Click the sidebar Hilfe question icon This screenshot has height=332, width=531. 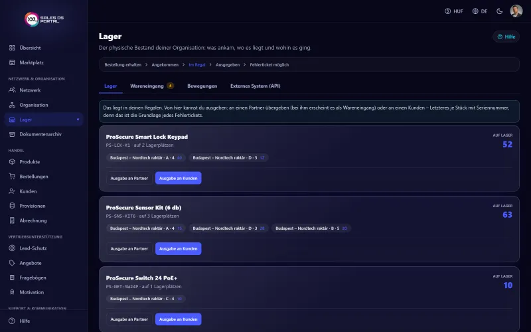[12, 321]
